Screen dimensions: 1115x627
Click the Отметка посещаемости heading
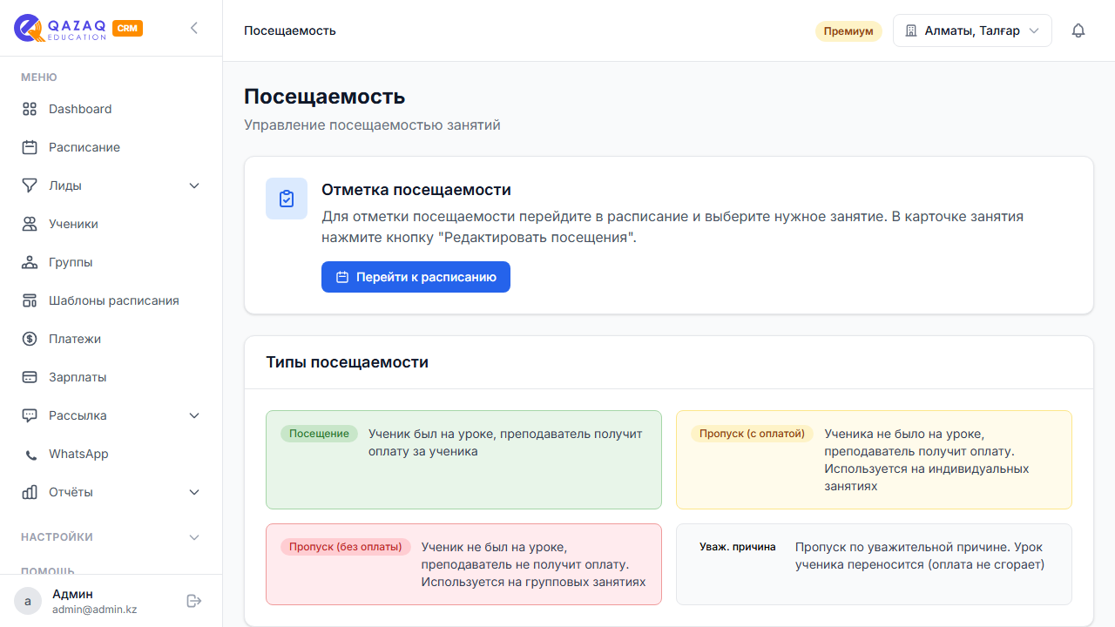416,190
